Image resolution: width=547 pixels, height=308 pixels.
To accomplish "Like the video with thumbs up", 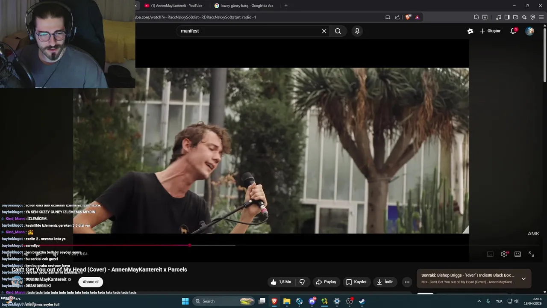I will pyautogui.click(x=281, y=282).
